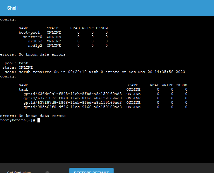Click the 'Set font size' label
Viewport: 214px width, 173px height.
(x=19, y=172)
